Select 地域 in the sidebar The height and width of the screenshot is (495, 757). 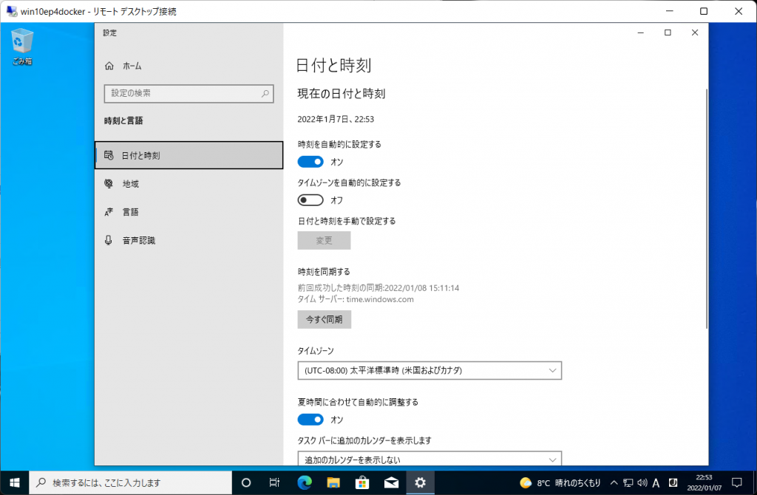click(x=130, y=184)
